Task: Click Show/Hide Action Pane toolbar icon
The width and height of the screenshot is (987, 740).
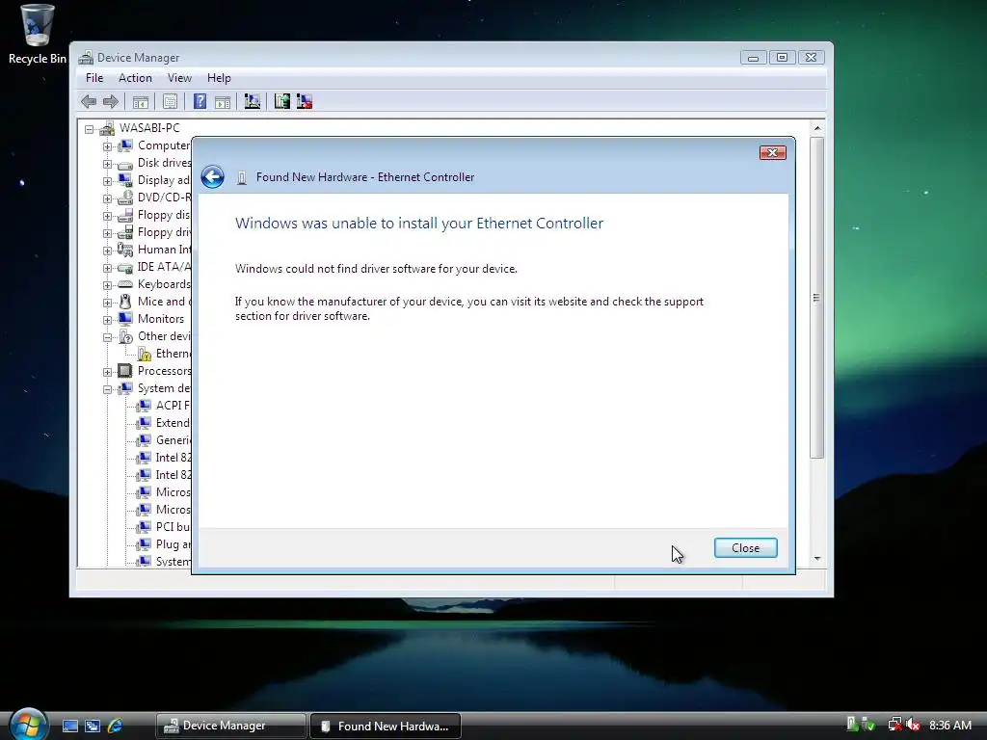Action: (x=223, y=101)
